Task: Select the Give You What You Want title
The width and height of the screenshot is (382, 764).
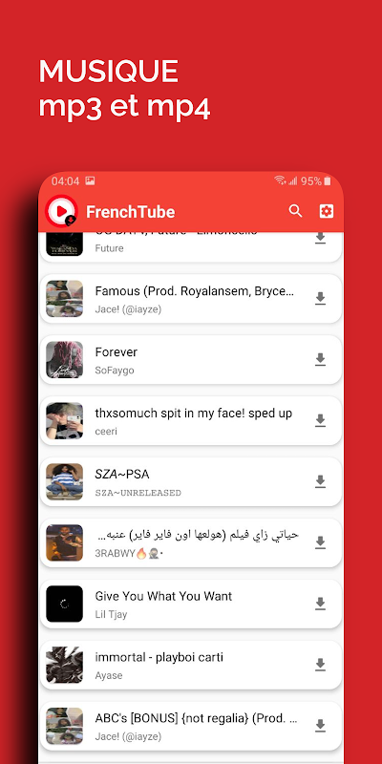Action: pos(163,596)
